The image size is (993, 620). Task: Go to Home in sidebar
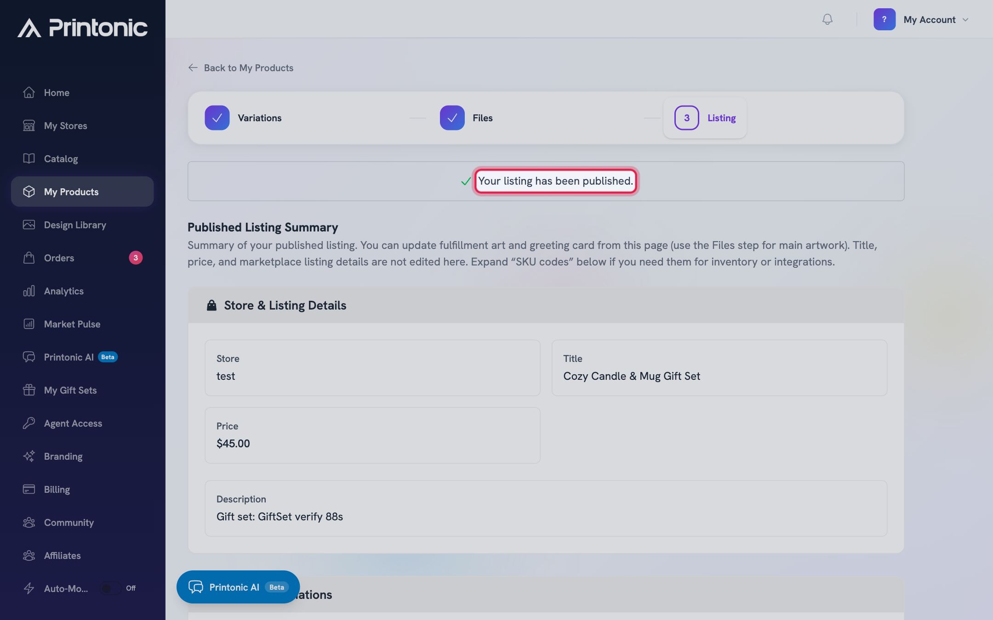point(82,92)
